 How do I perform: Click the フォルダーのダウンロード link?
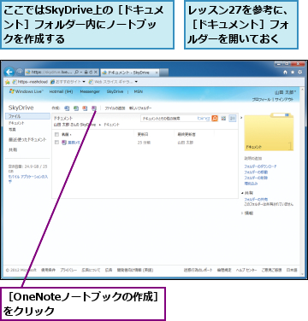pyautogui.click(x=260, y=166)
